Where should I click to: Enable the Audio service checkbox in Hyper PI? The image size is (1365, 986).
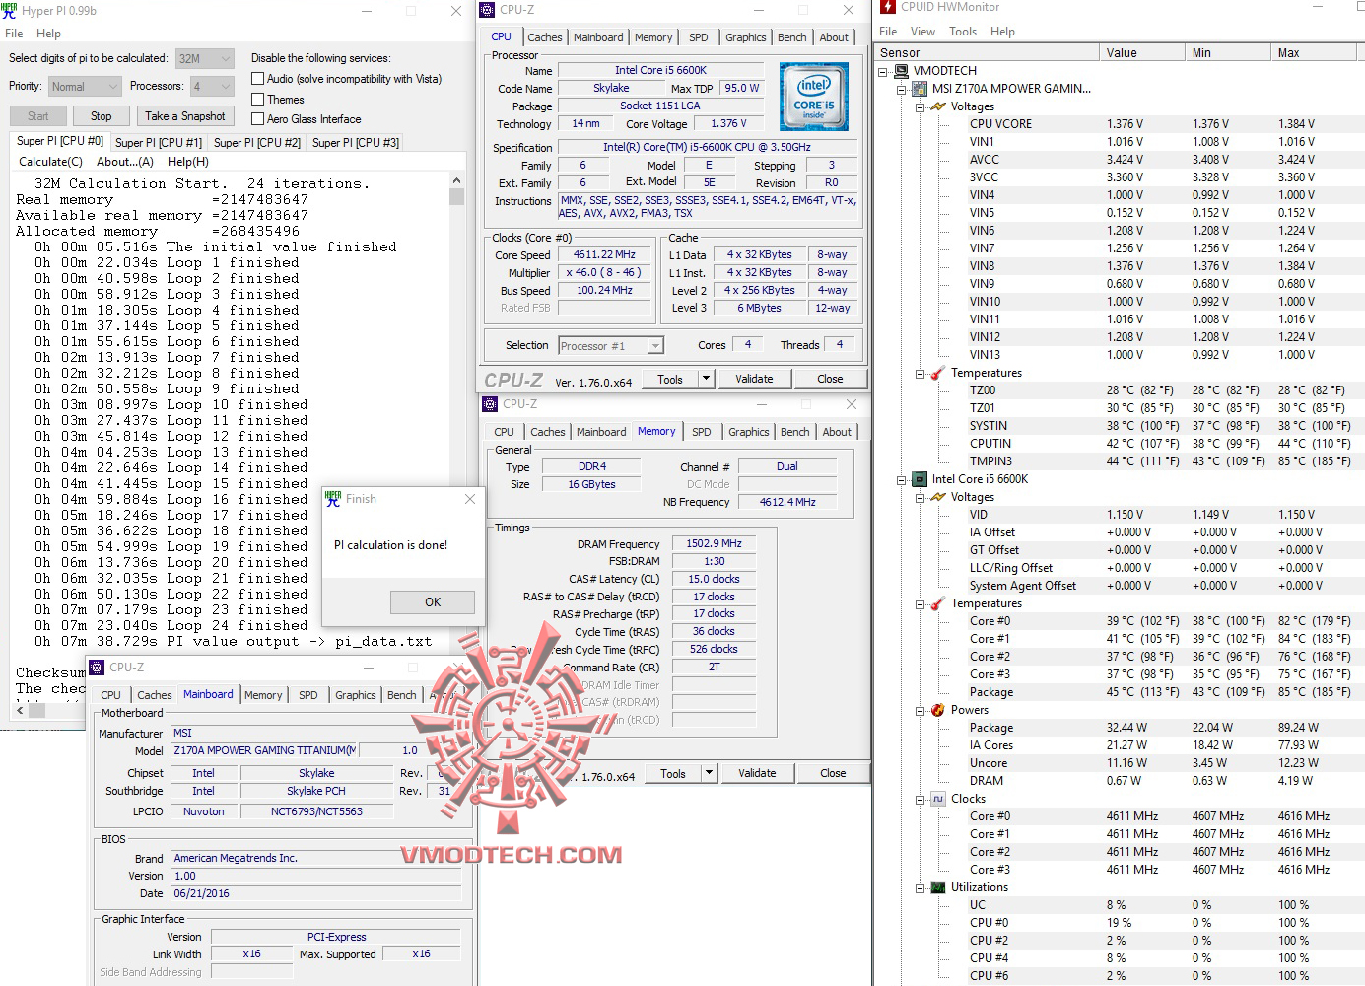257,78
